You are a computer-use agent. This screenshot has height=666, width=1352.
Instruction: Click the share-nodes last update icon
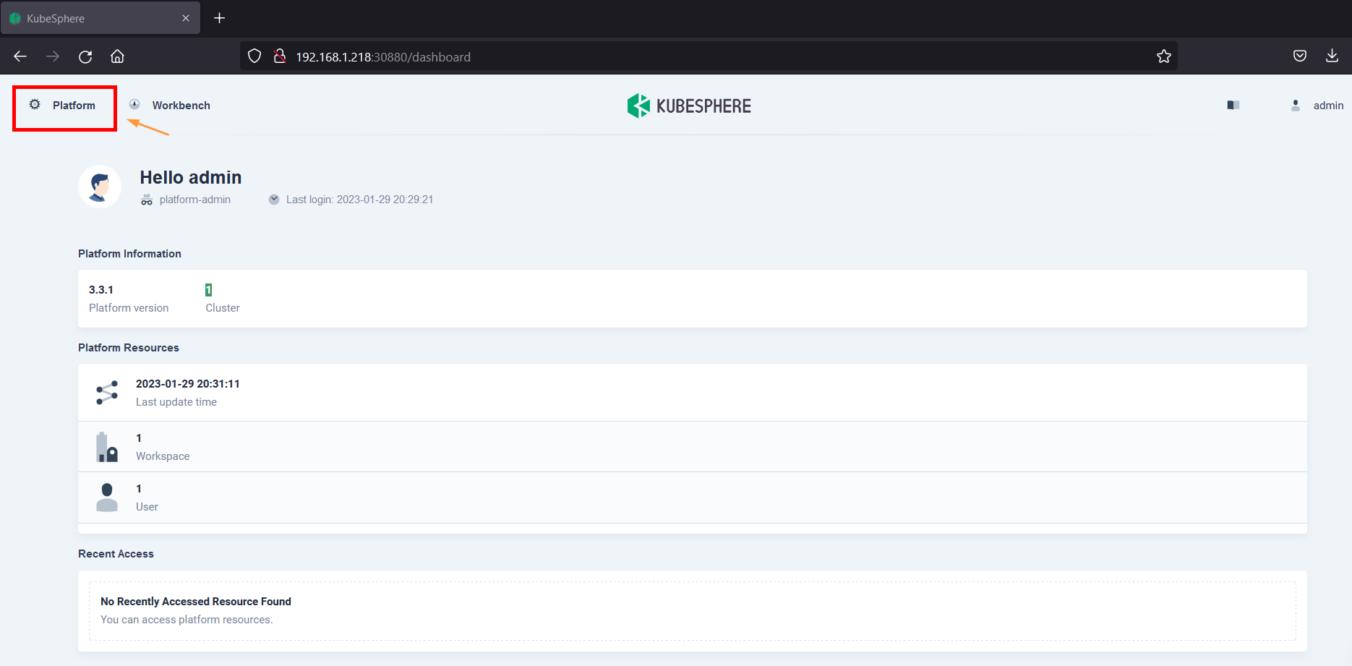107,393
